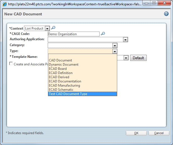Click the Internet Explorer icon in the title bar
Viewport: 173px width, 145px height.
5,4
